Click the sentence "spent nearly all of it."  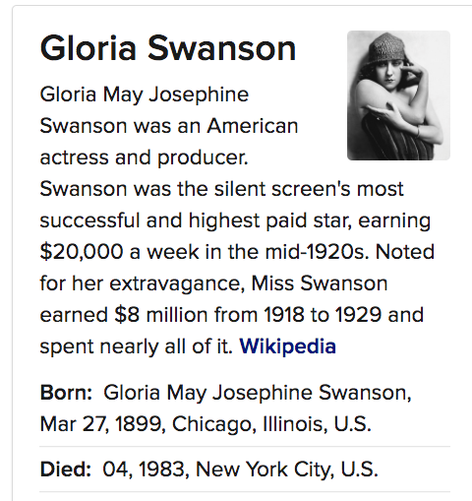click(137, 346)
